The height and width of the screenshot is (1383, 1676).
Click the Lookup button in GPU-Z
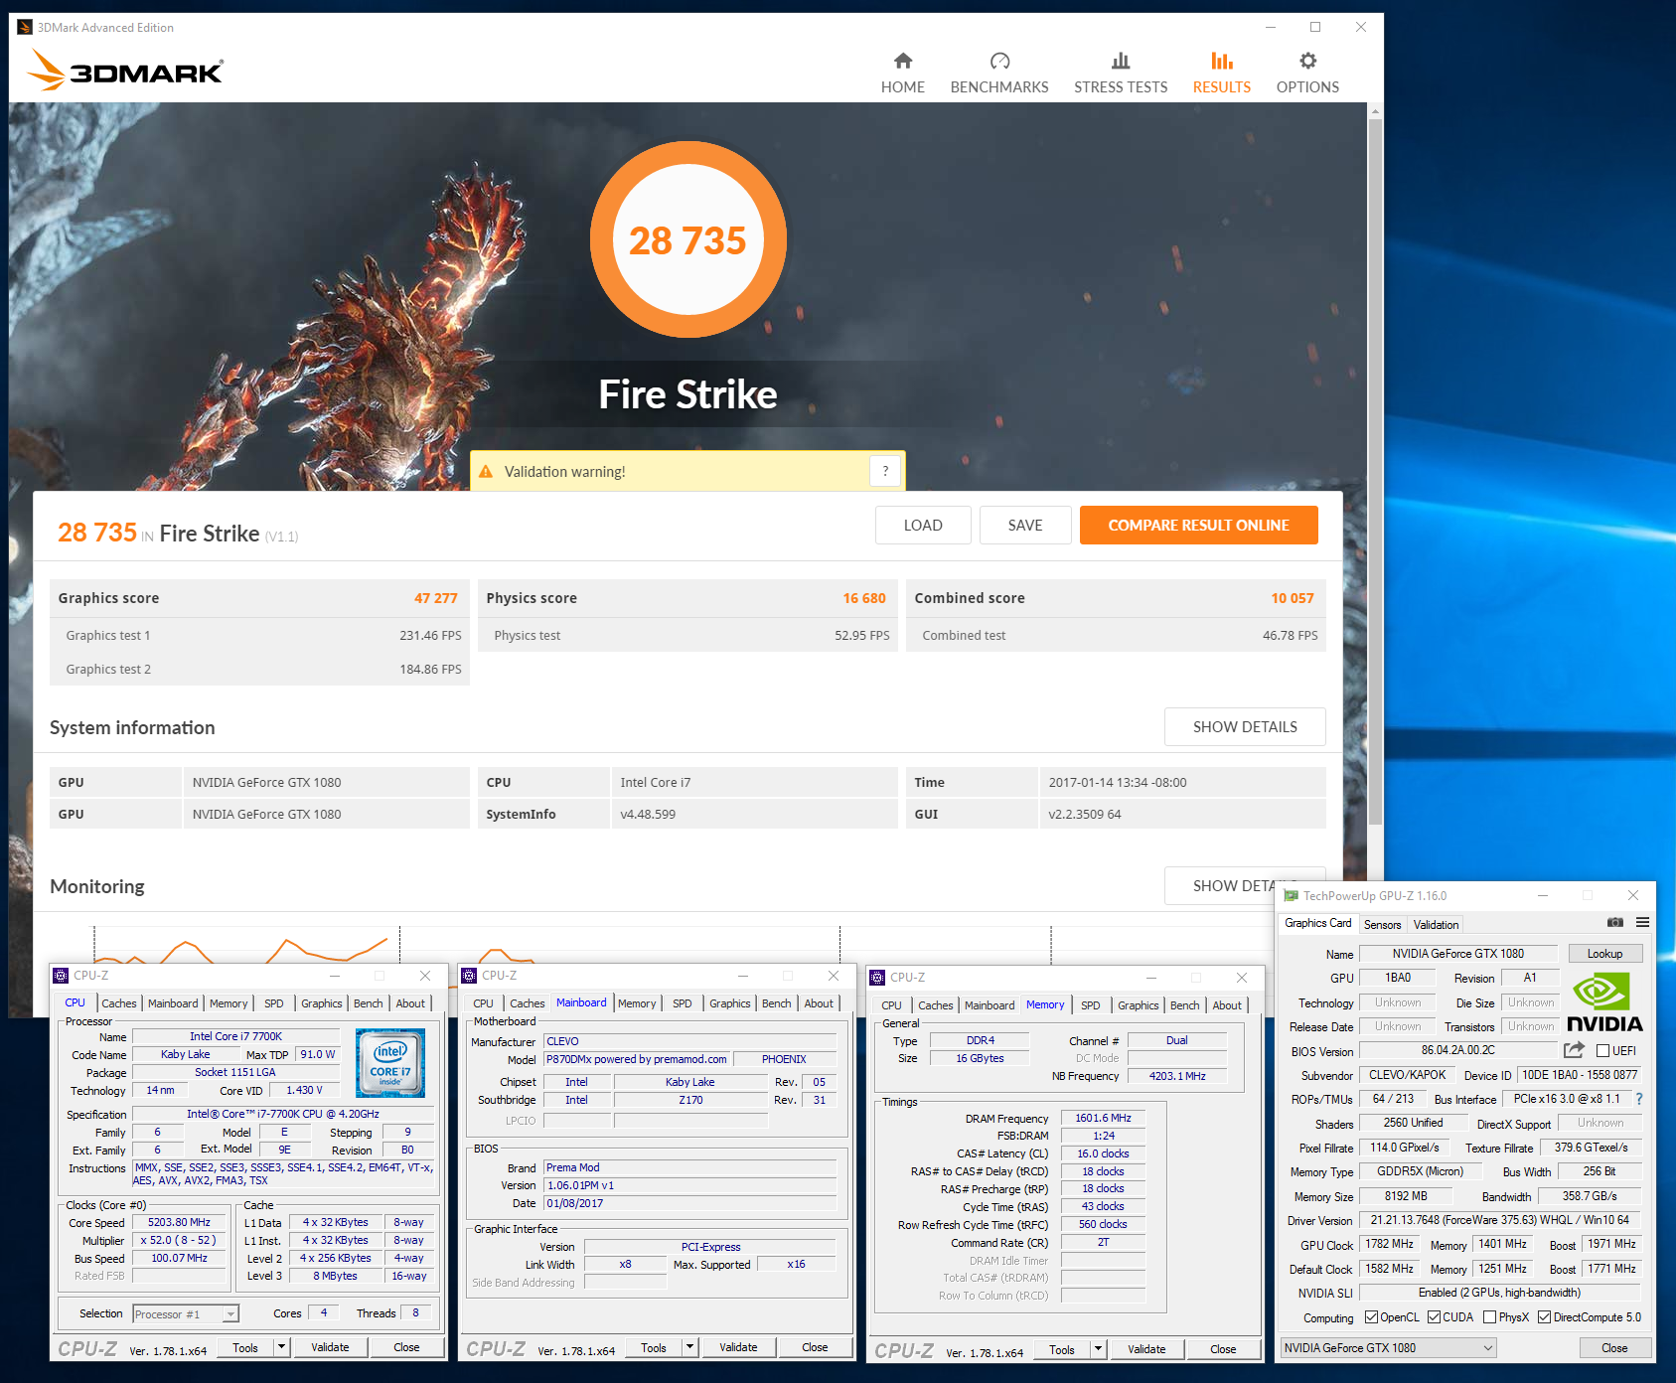coord(1604,954)
